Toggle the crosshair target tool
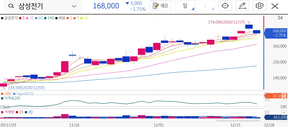The width and height of the screenshot is (288, 127). [225, 6]
